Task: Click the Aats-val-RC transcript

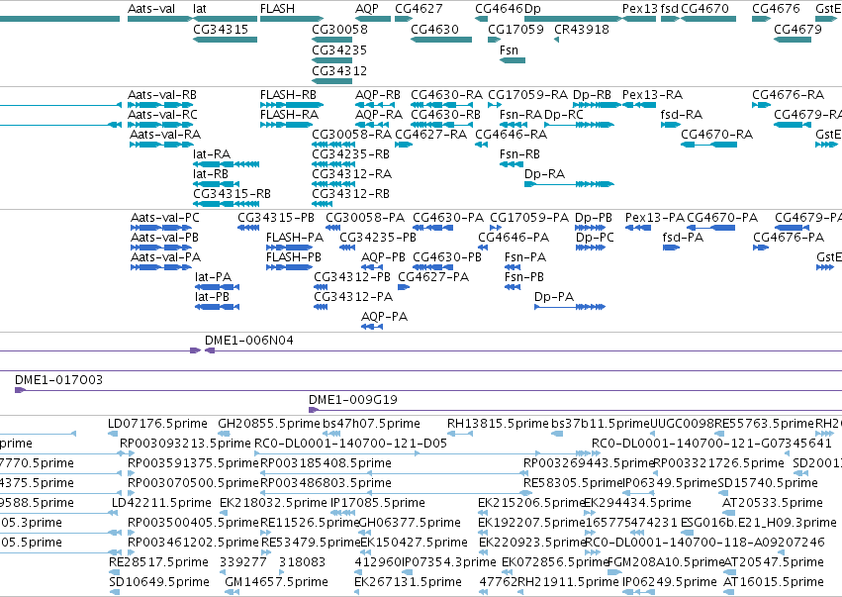Action: coord(159,125)
